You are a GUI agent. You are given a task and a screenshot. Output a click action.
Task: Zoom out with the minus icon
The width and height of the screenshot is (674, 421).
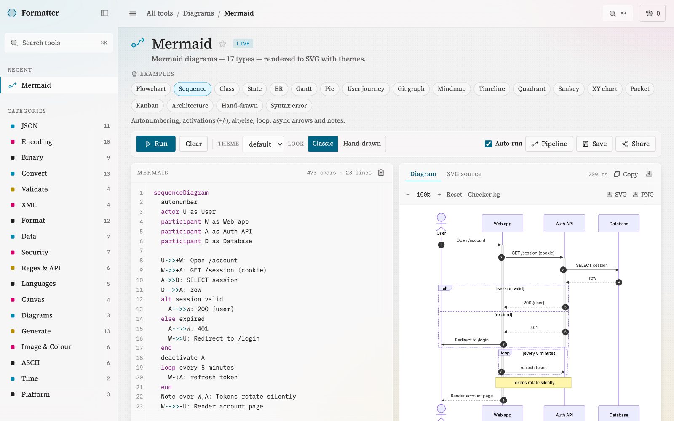(408, 195)
